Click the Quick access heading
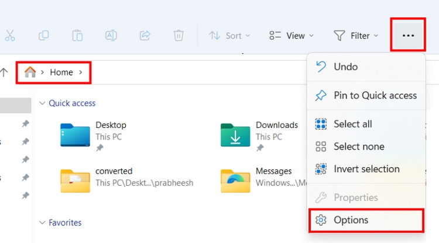 pyautogui.click(x=72, y=103)
